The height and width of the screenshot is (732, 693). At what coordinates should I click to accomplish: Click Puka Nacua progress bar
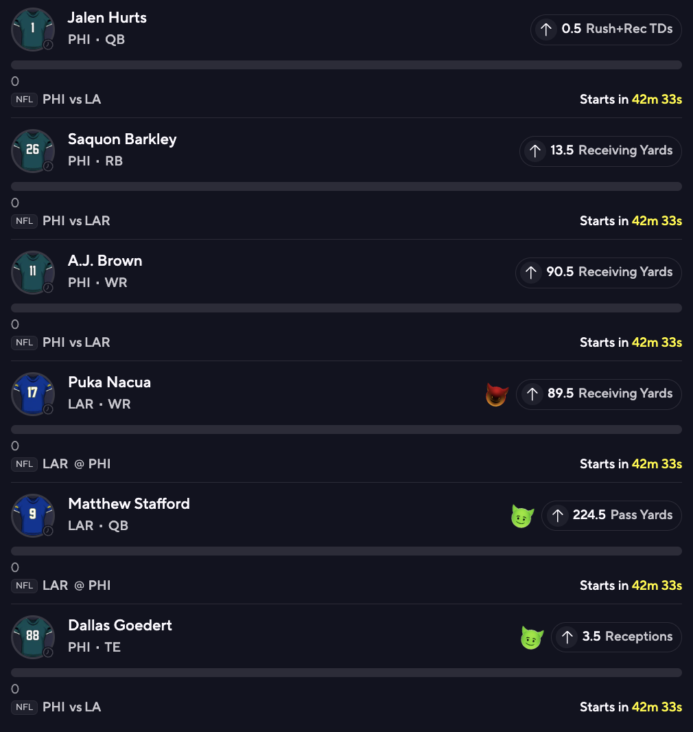tap(346, 429)
